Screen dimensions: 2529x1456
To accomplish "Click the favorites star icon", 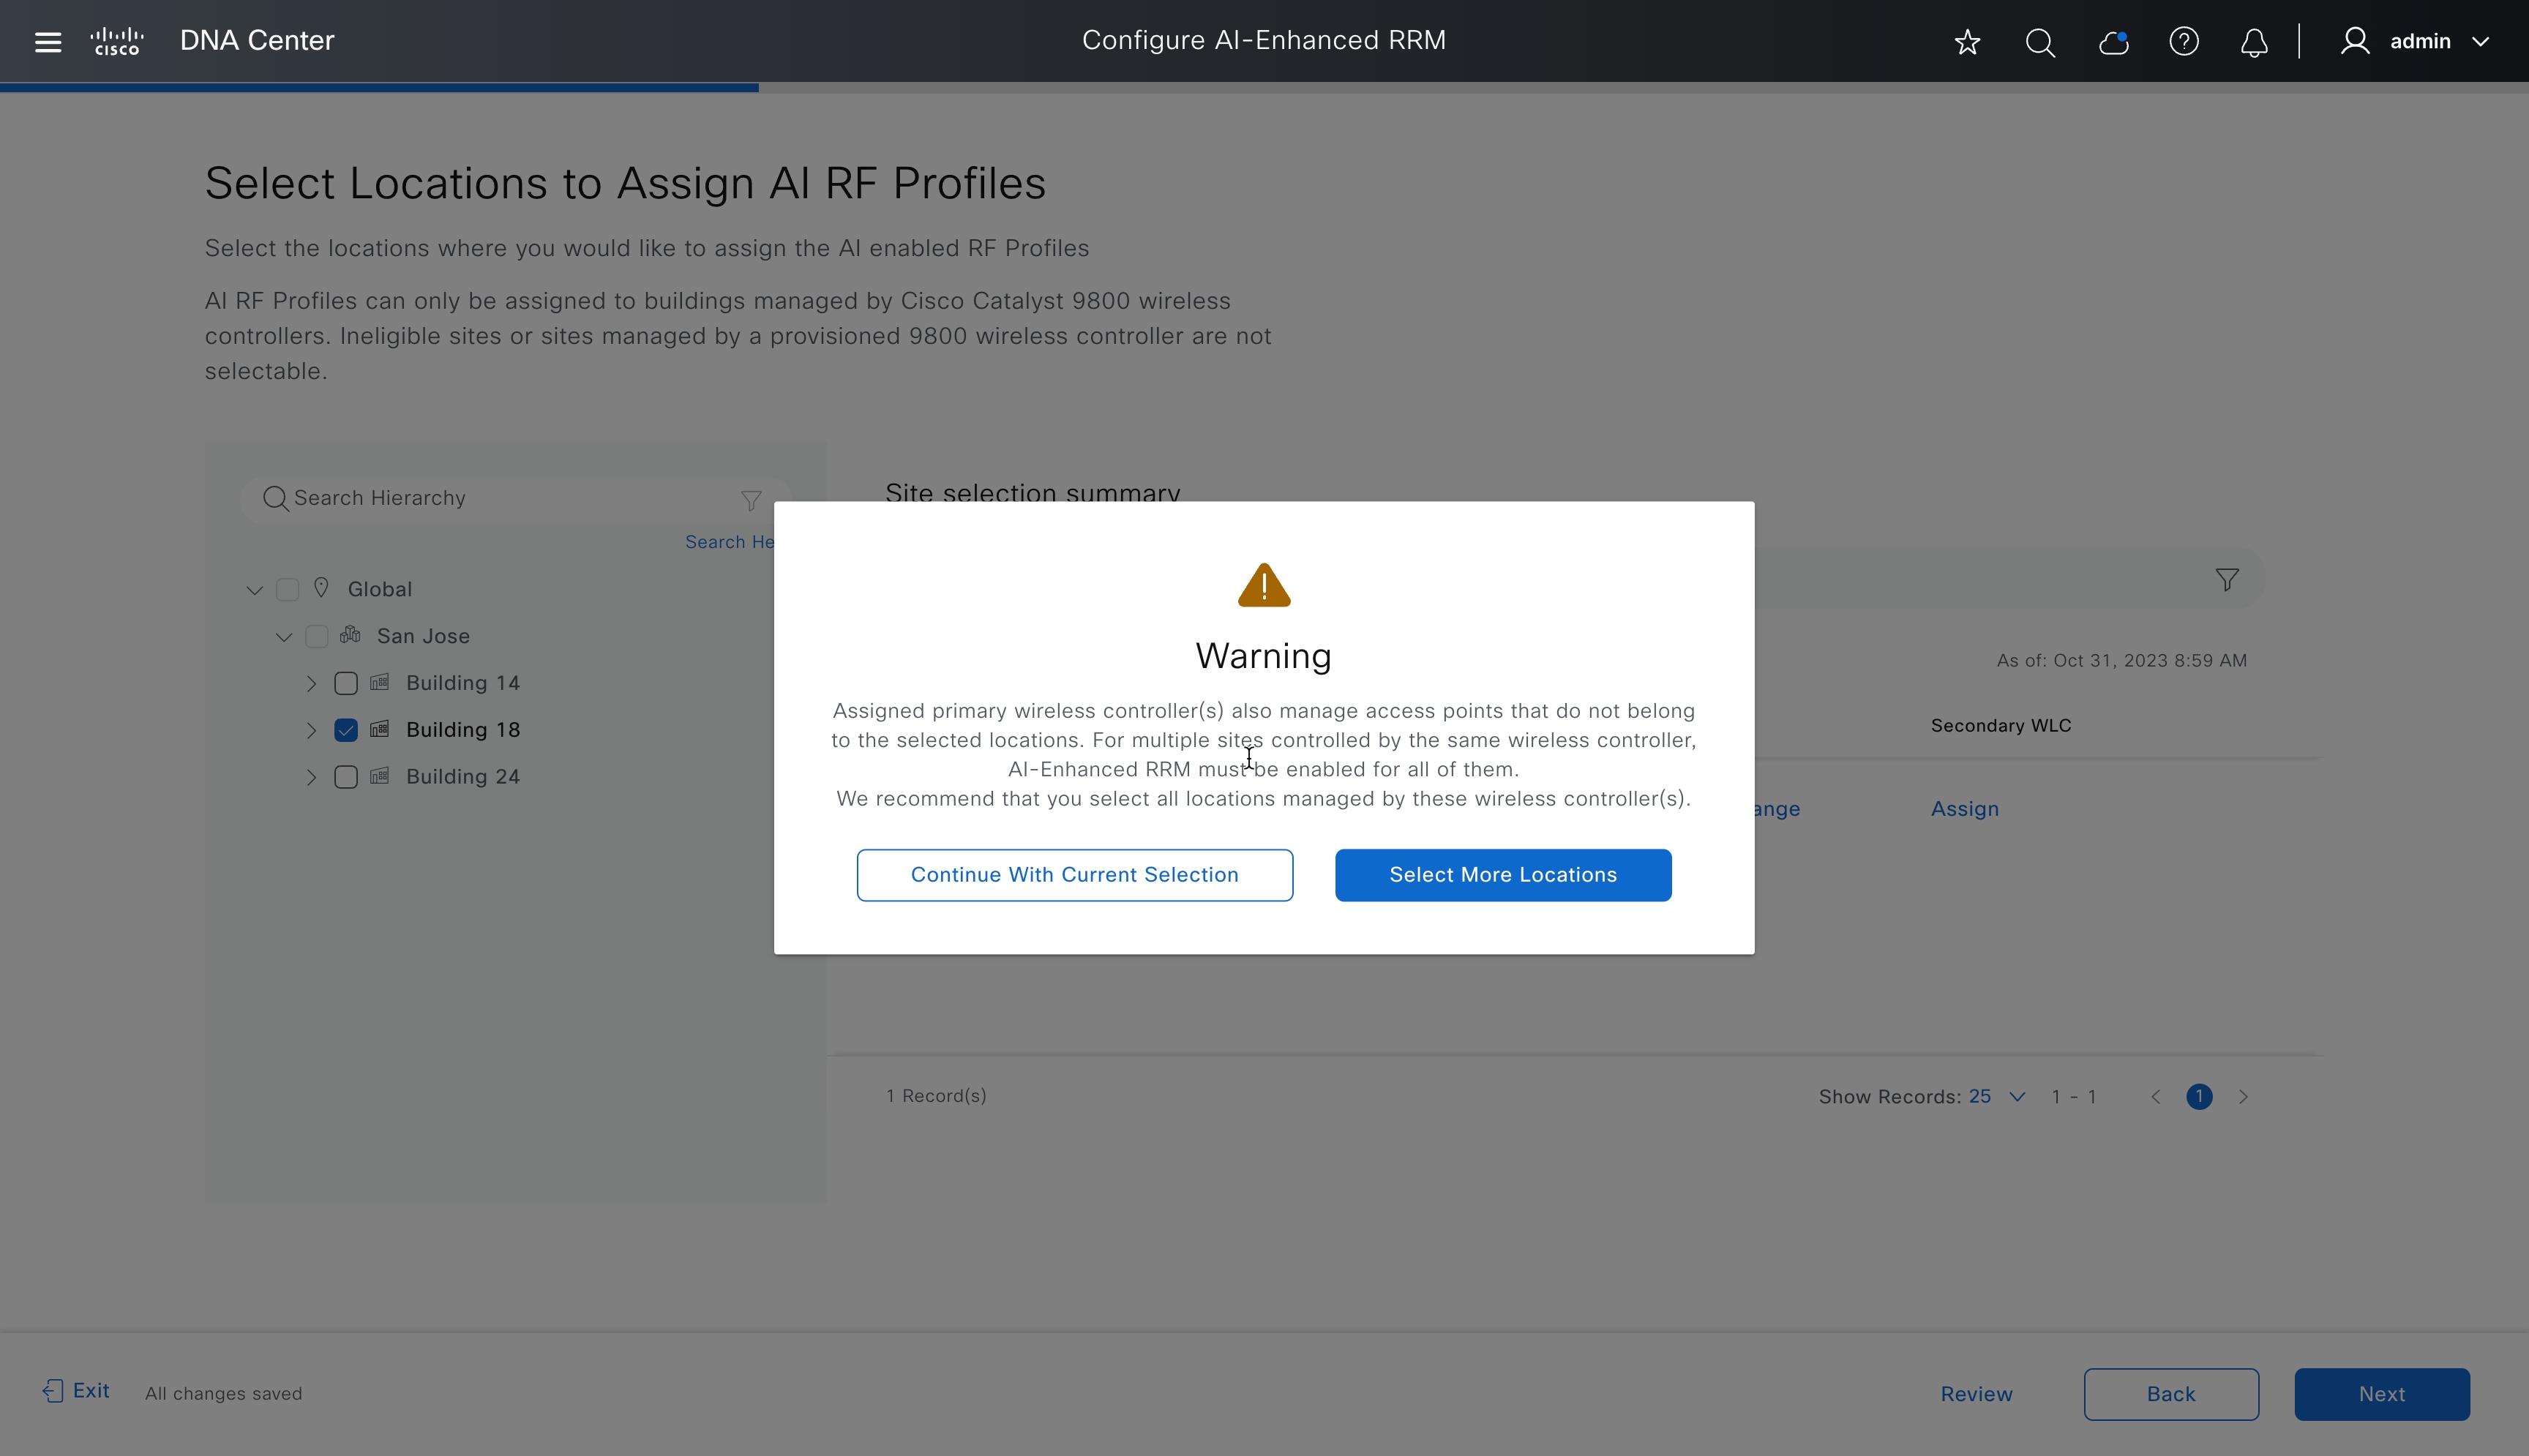I will click(x=1967, y=42).
